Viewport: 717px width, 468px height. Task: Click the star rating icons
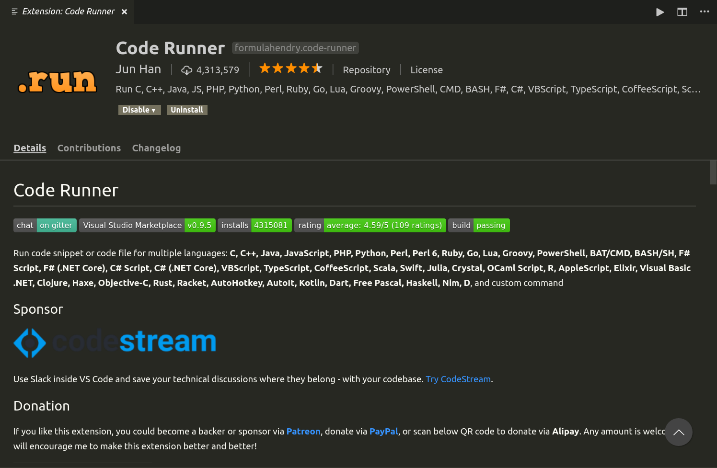pos(291,68)
